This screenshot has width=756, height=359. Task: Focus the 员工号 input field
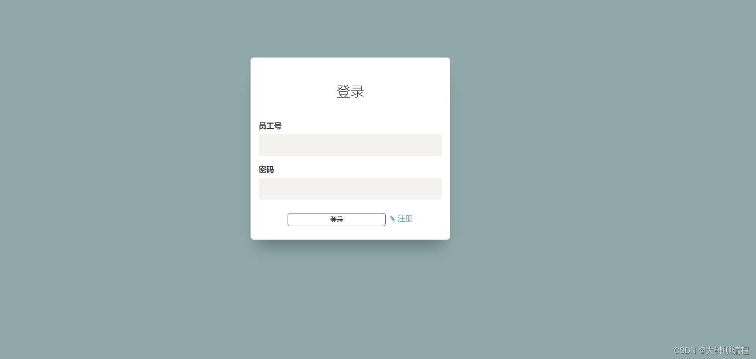pyautogui.click(x=350, y=145)
